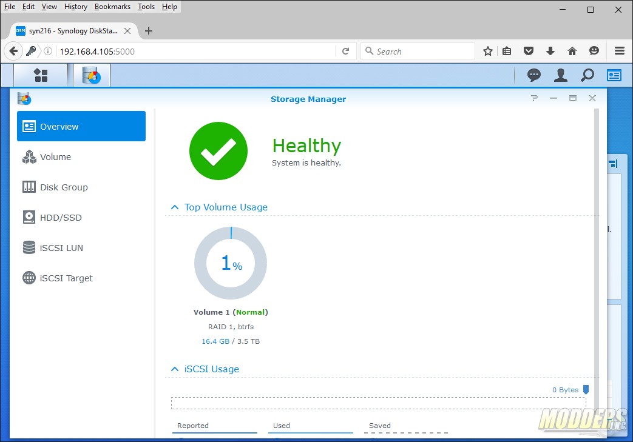Open DSM notifications chat bubble icon
This screenshot has width=633, height=442.
point(533,75)
